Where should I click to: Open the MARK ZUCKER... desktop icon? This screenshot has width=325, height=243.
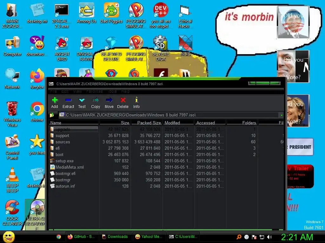(12, 16)
